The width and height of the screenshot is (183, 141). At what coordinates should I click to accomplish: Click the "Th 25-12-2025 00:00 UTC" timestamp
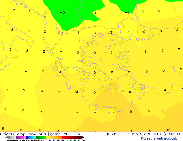coord(133,134)
